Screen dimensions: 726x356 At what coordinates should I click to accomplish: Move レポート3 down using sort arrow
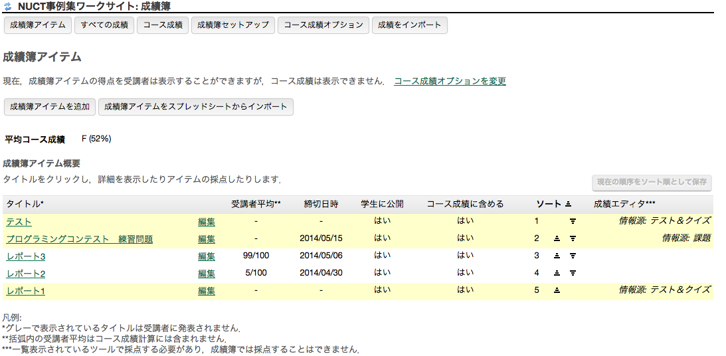tap(573, 256)
